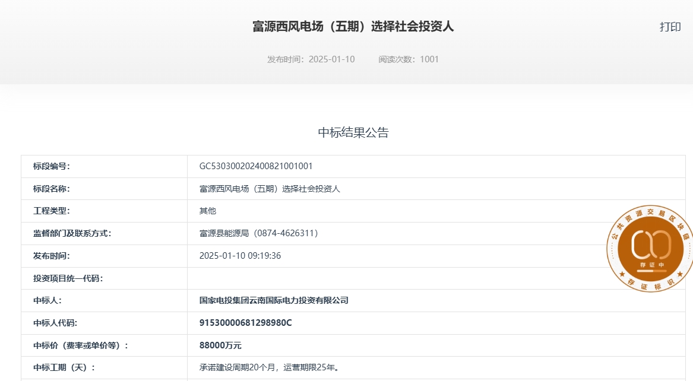Select the 其他 project type value
This screenshot has height=381, width=693.
208,211
